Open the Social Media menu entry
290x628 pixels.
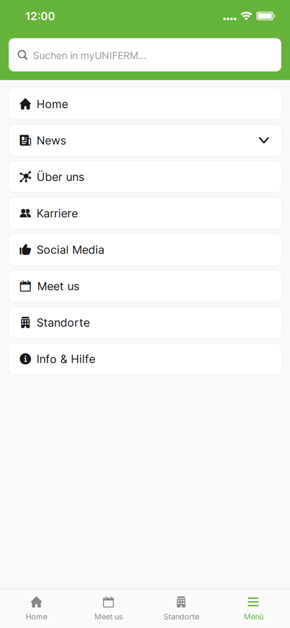click(x=145, y=250)
